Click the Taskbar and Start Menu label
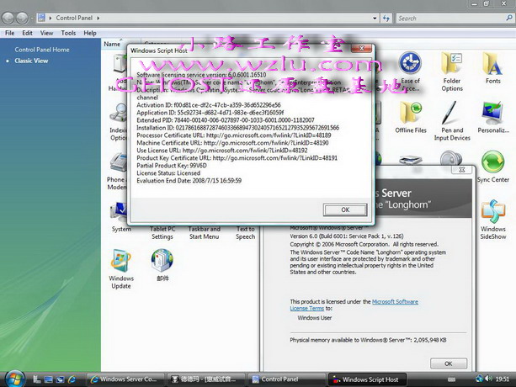Image resolution: width=516 pixels, height=387 pixels. 204,233
